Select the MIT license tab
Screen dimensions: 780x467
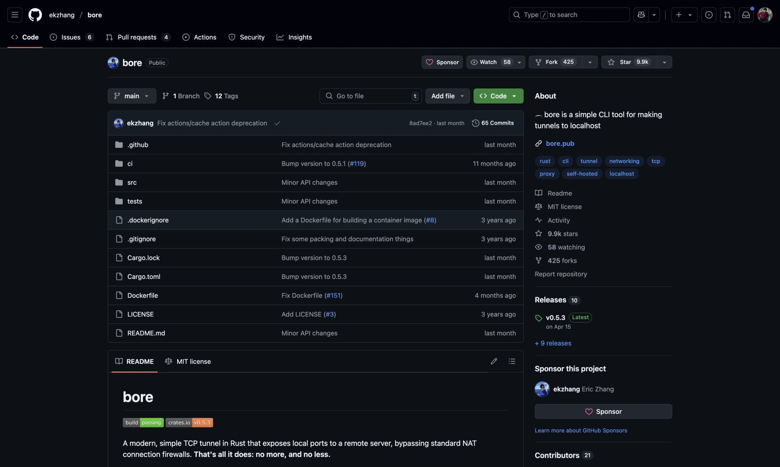click(x=188, y=361)
